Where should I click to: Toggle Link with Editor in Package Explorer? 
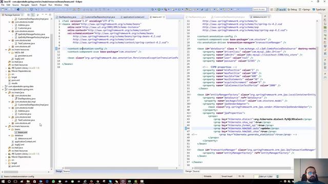[33, 15]
